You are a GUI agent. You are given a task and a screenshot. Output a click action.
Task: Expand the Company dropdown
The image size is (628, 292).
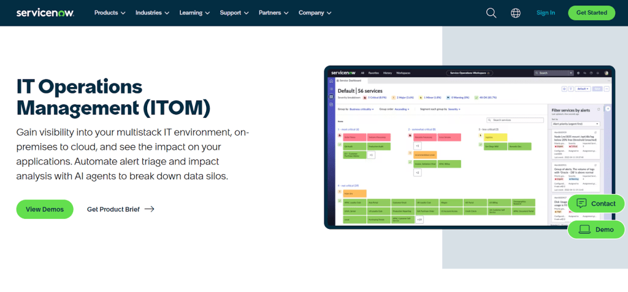click(x=315, y=13)
